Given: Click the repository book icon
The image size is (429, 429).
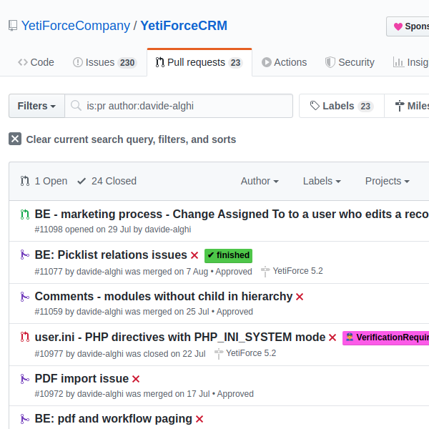Looking at the screenshot, I should [13, 26].
